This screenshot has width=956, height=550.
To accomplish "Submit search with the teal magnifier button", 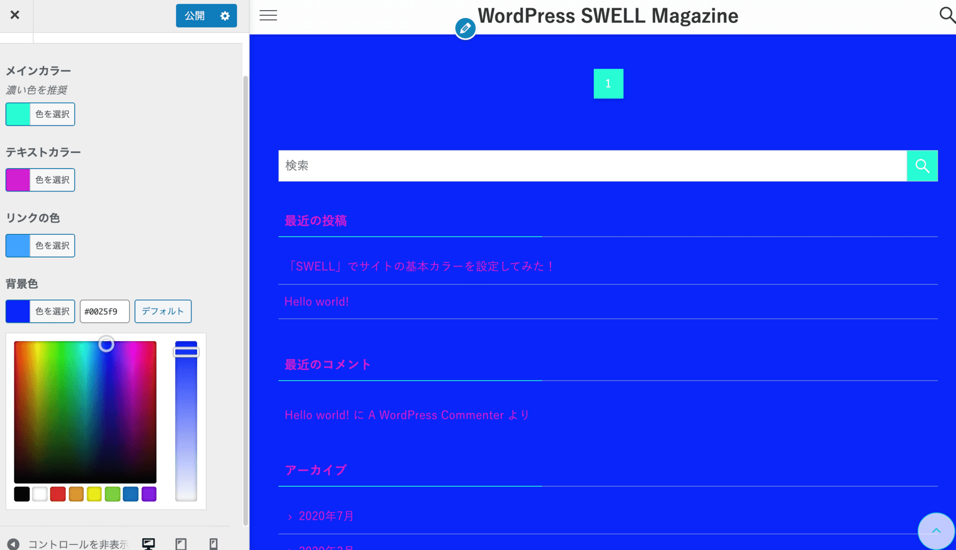I will click(x=922, y=166).
